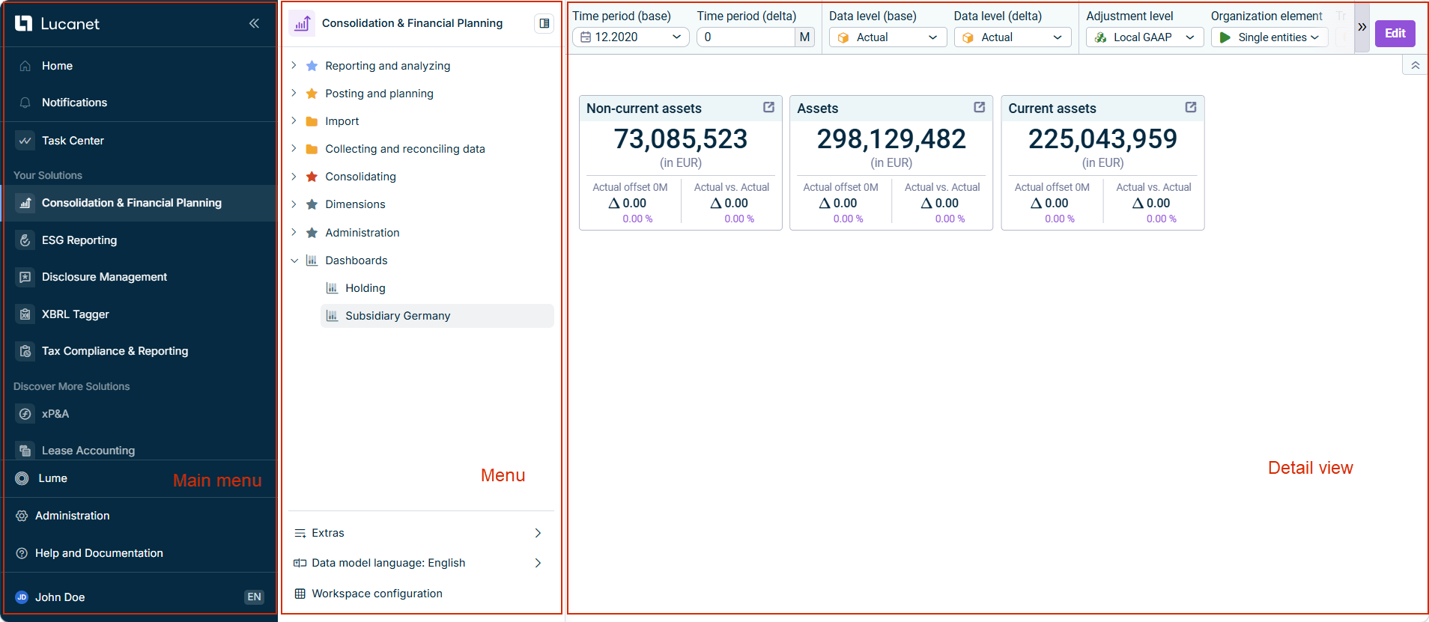Click the XBRL Tagger icon
The image size is (1429, 622).
click(25, 314)
